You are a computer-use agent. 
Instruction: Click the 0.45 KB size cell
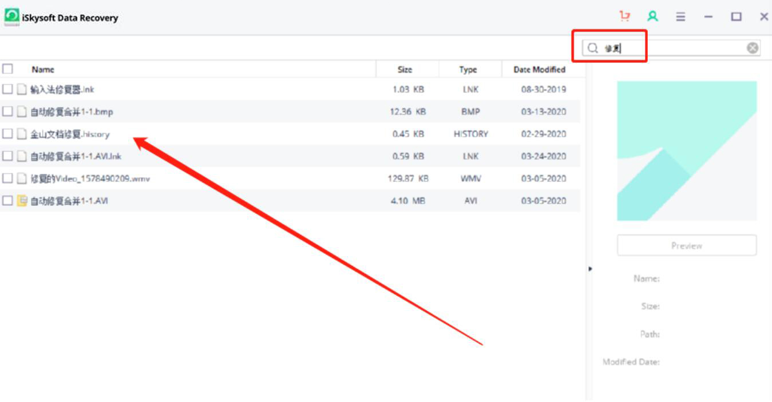click(x=408, y=134)
